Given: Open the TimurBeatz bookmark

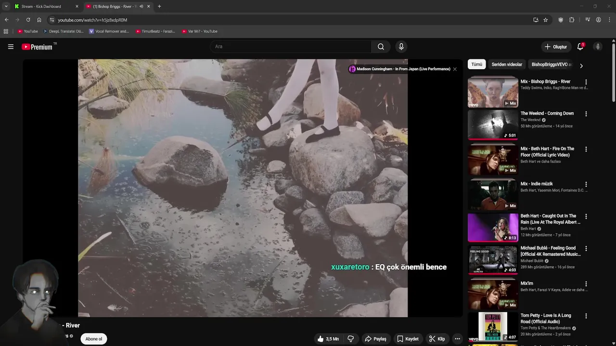Looking at the screenshot, I should coord(155,31).
